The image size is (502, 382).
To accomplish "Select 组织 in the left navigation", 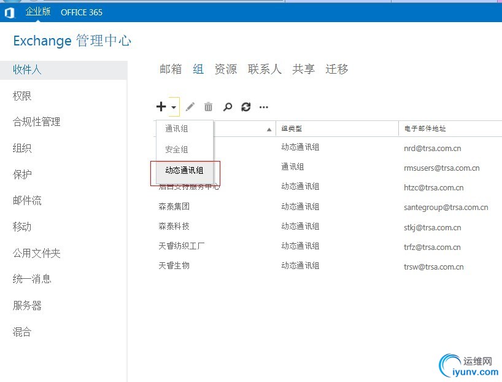I will 21,148.
